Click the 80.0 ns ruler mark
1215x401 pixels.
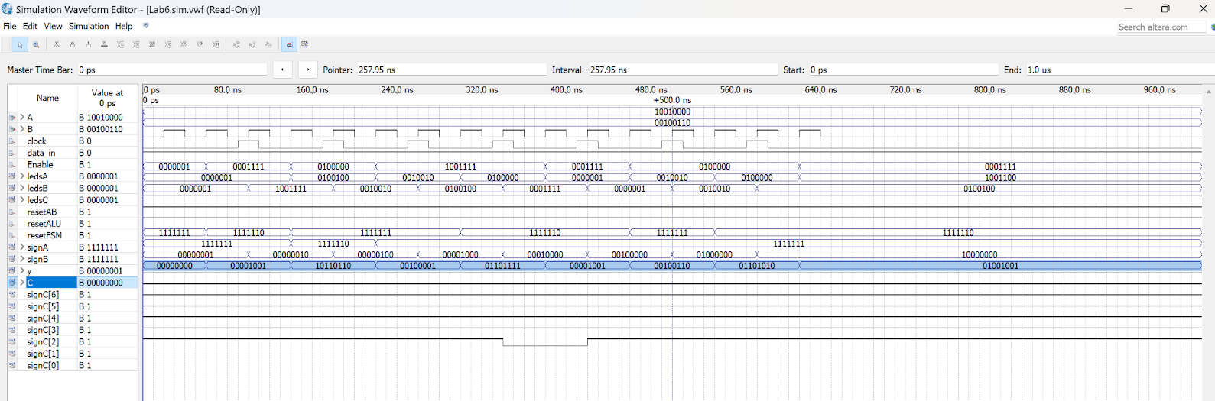[228, 90]
